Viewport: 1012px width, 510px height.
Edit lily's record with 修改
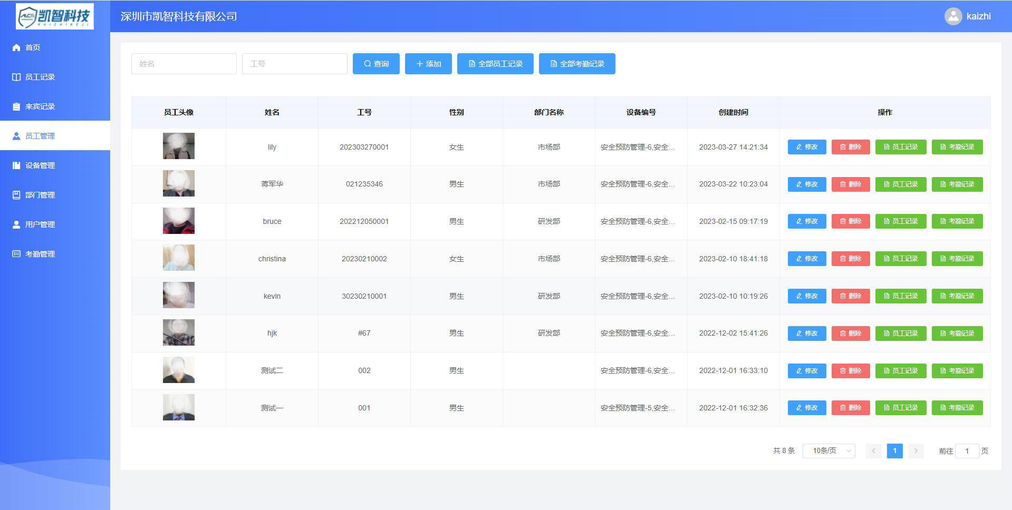807,147
